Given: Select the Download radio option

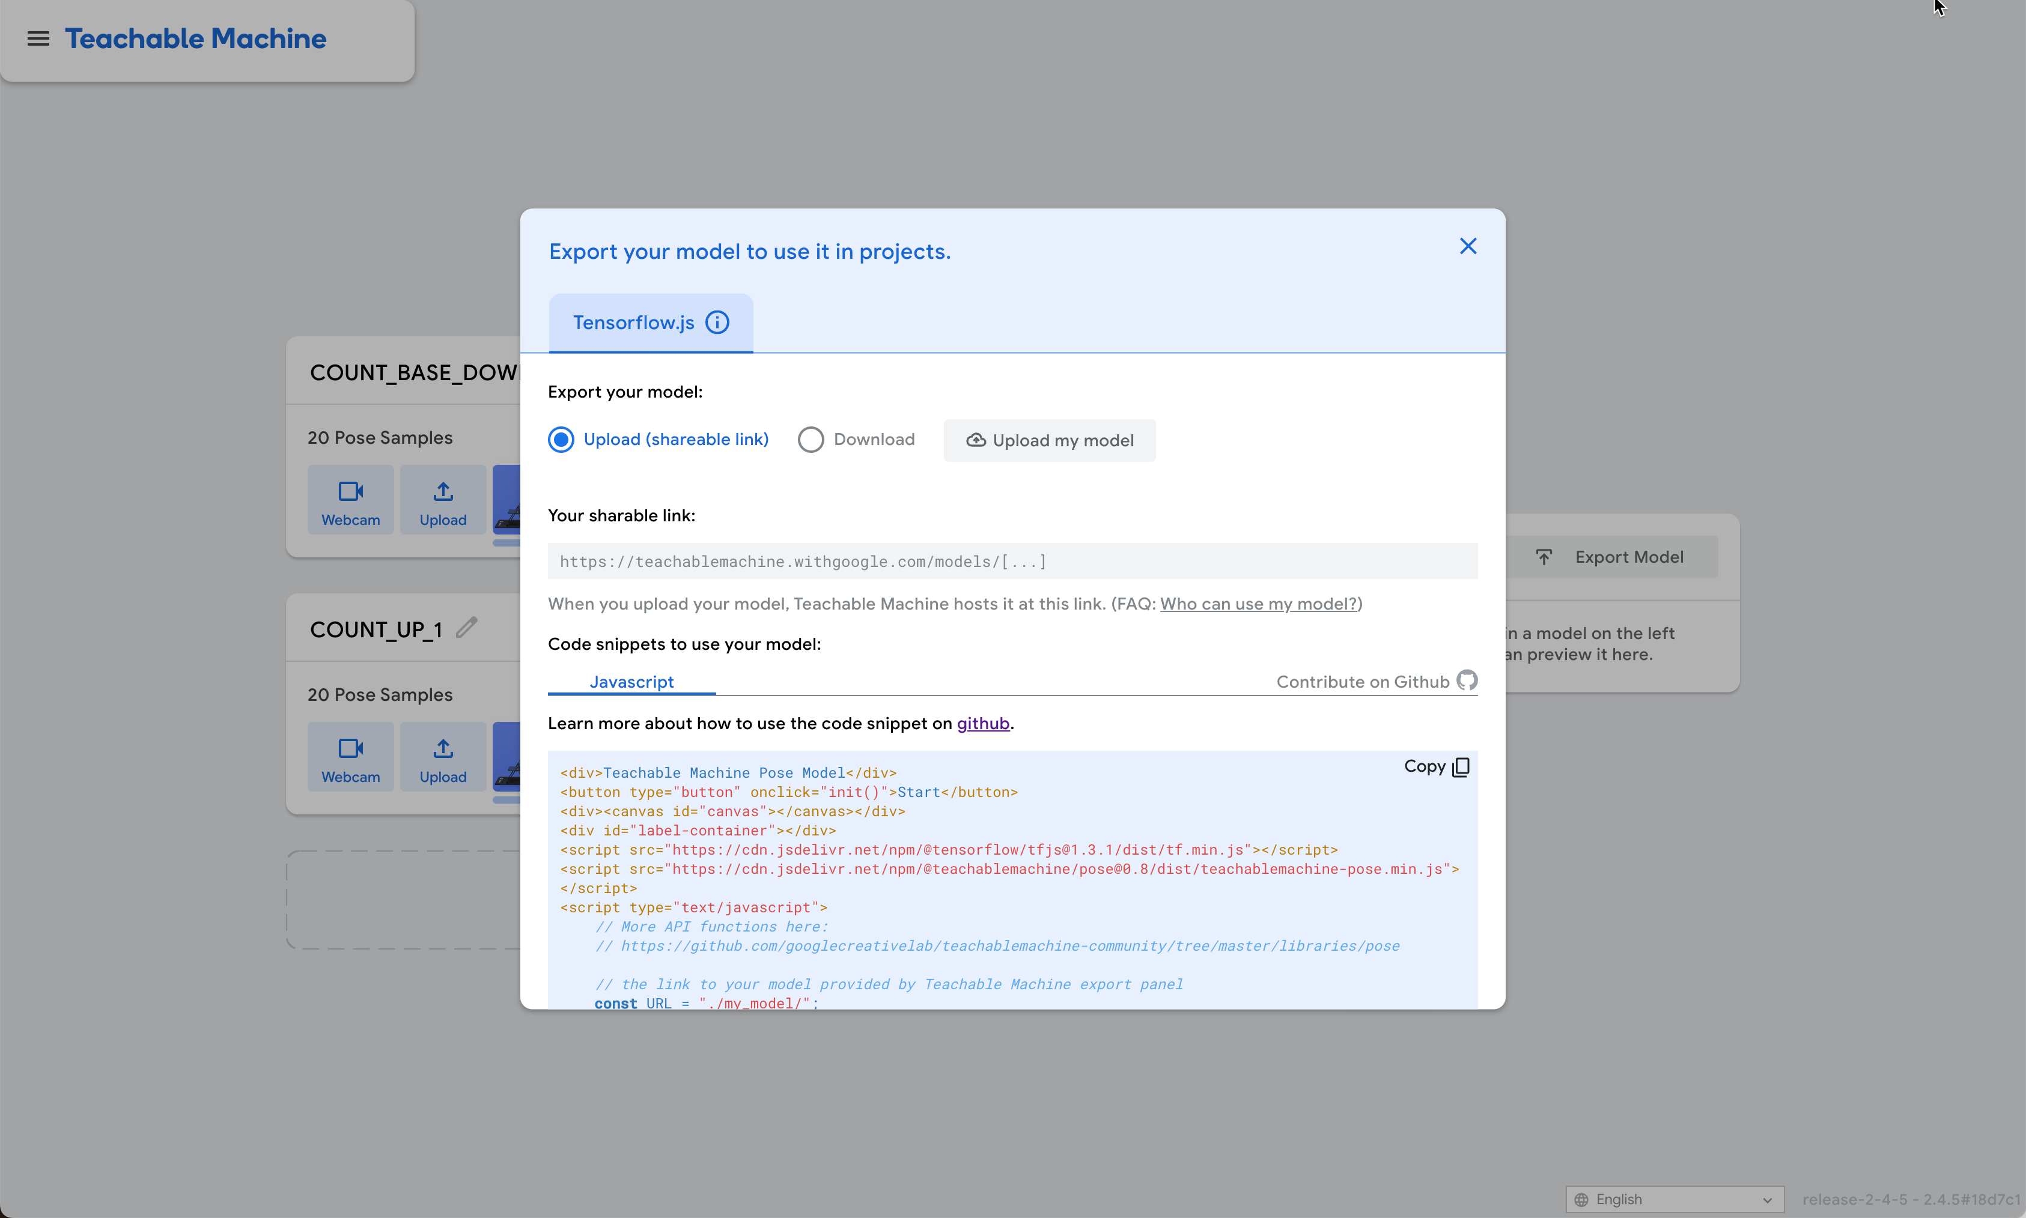Looking at the screenshot, I should pos(811,440).
